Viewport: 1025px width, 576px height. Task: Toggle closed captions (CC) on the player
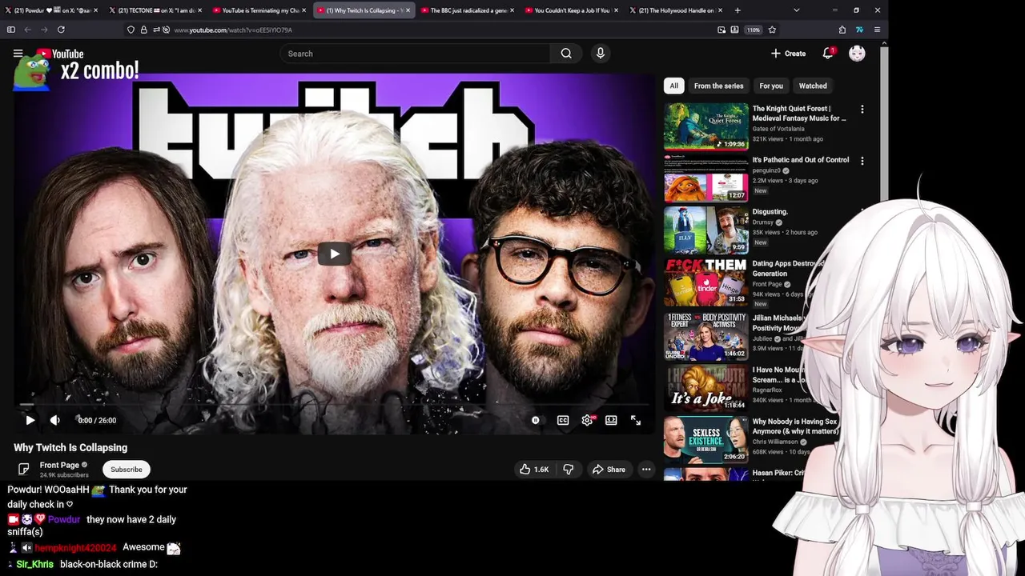tap(563, 420)
